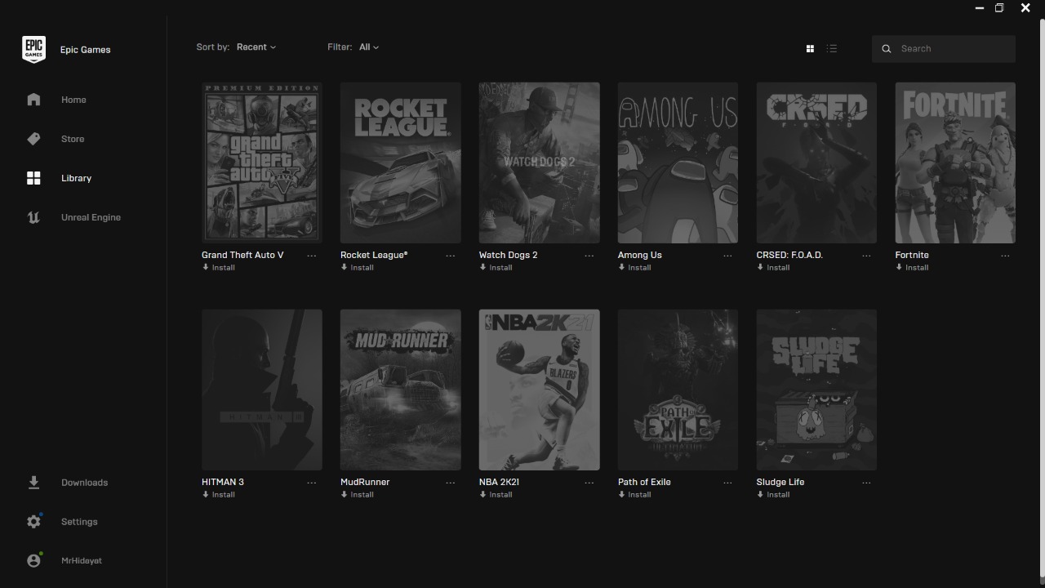Open Watch Dogs 2 three-dot options
This screenshot has height=588, width=1045.
tap(589, 256)
